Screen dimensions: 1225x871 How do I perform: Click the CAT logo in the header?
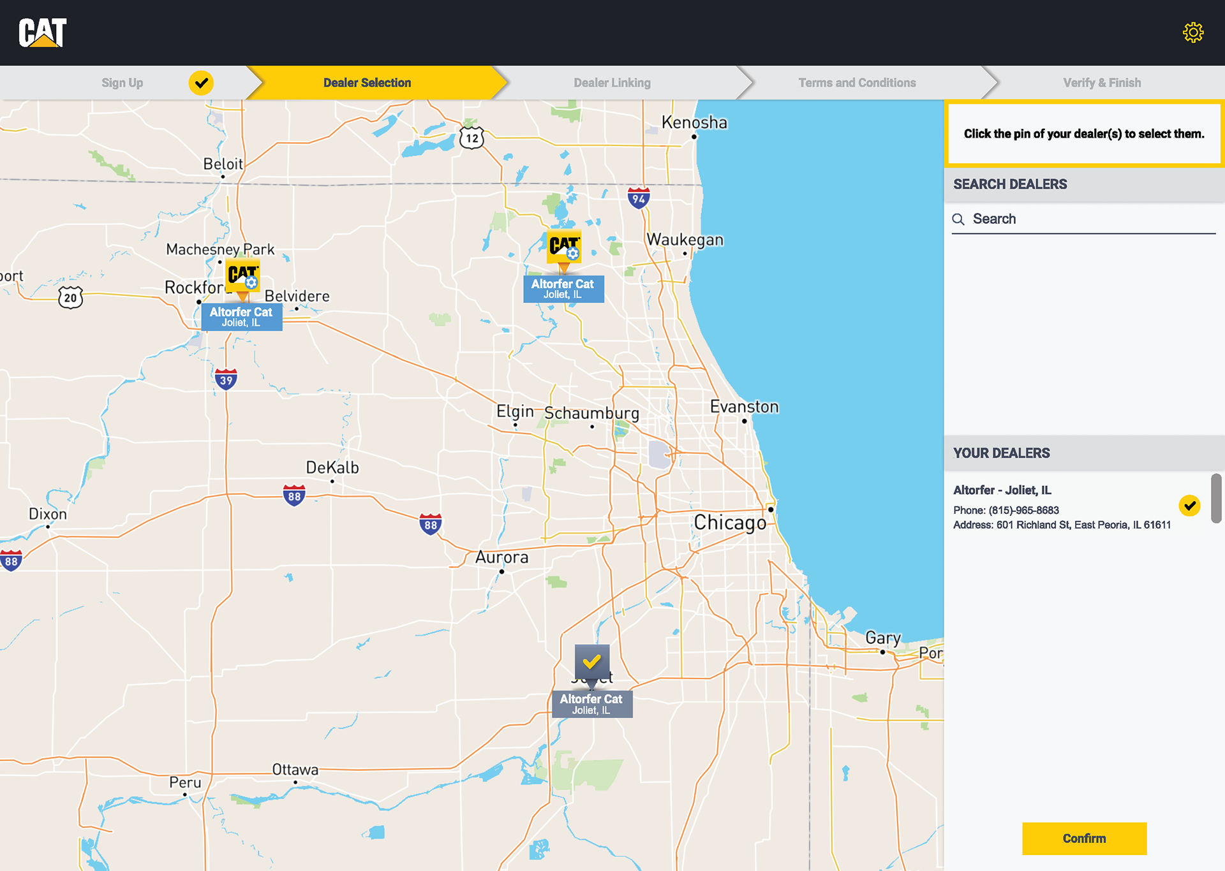(x=43, y=33)
